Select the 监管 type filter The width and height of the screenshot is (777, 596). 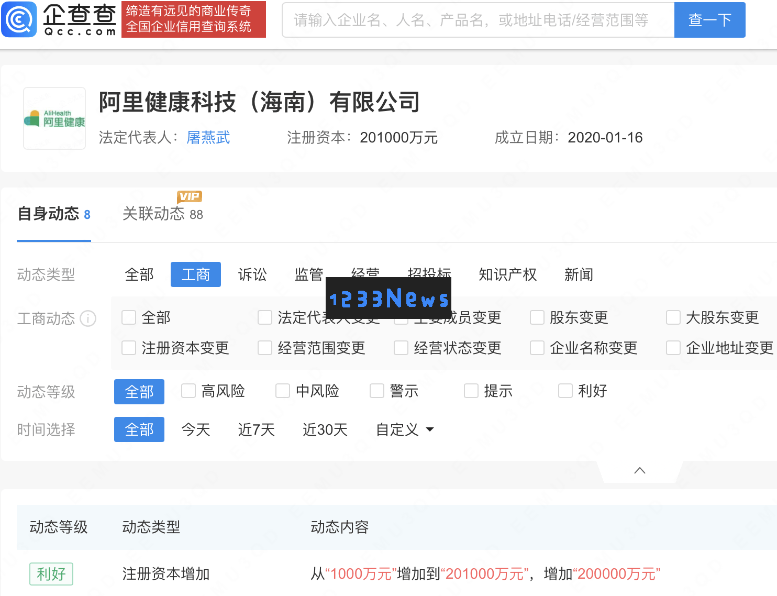[309, 274]
